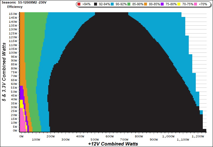Click the red >94% legend swatch
The image size is (213, 147).
pyautogui.click(x=79, y=4)
